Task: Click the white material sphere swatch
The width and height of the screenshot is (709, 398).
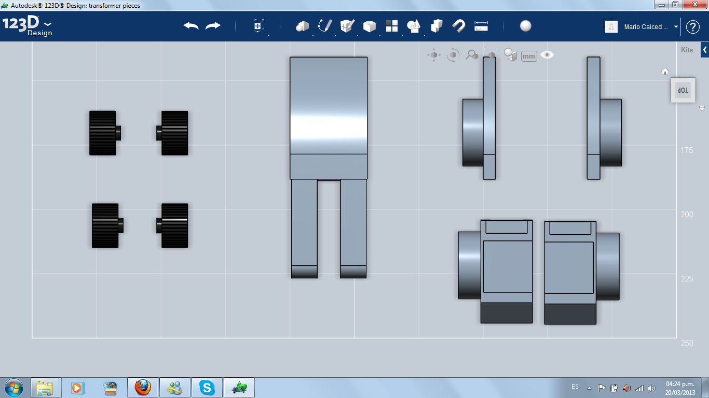Action: coord(525,25)
